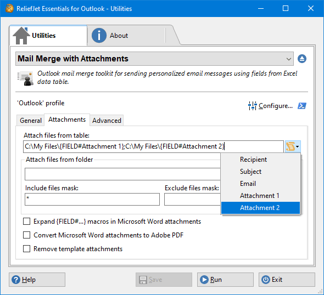Choose Subject from the field menu
This screenshot has width=324, height=295.
tap(260, 172)
